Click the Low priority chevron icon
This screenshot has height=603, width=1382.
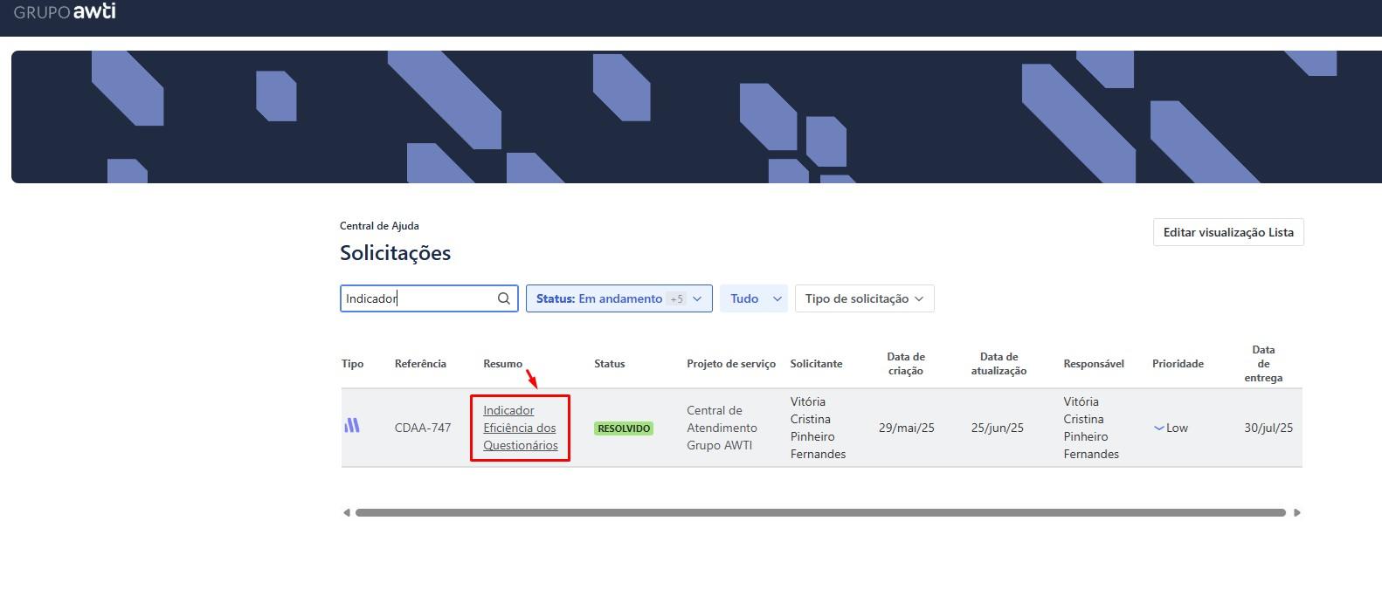click(x=1159, y=428)
